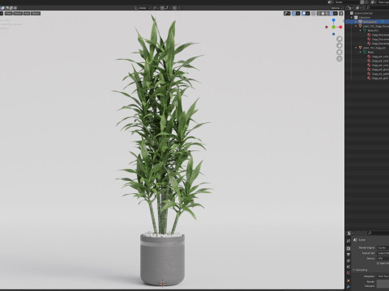
Task: Switch to rendered viewport shading
Action: (331, 14)
